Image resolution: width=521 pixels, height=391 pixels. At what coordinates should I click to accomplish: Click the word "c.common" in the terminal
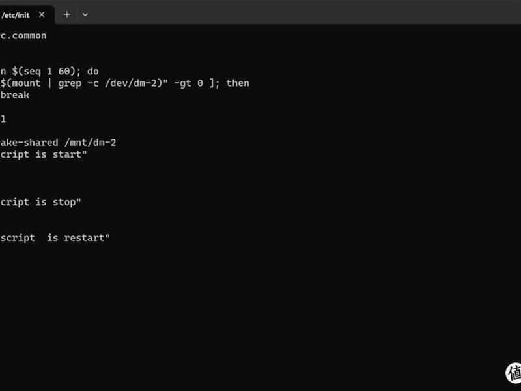click(x=23, y=36)
